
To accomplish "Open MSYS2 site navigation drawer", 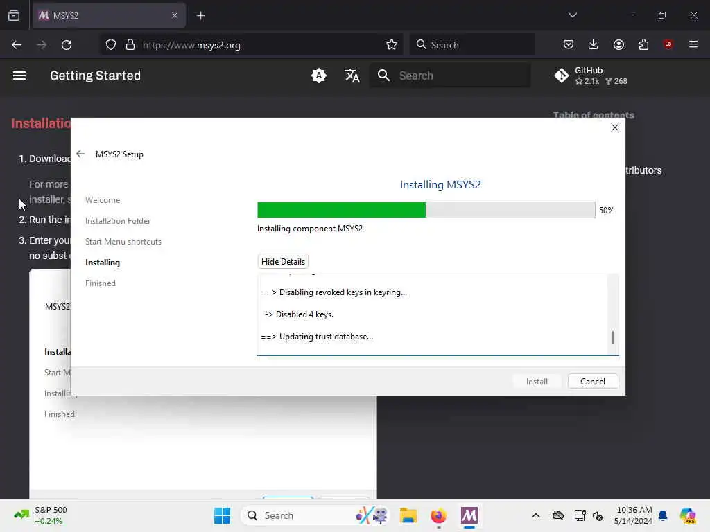I will click(x=19, y=76).
